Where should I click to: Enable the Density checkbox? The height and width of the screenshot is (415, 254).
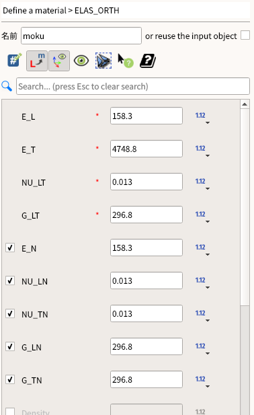coord(10,412)
